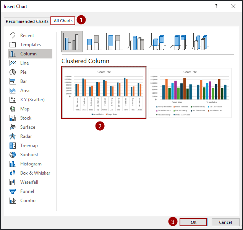Click the Radar category label
Viewport: 243px width, 230px height.
(26, 136)
